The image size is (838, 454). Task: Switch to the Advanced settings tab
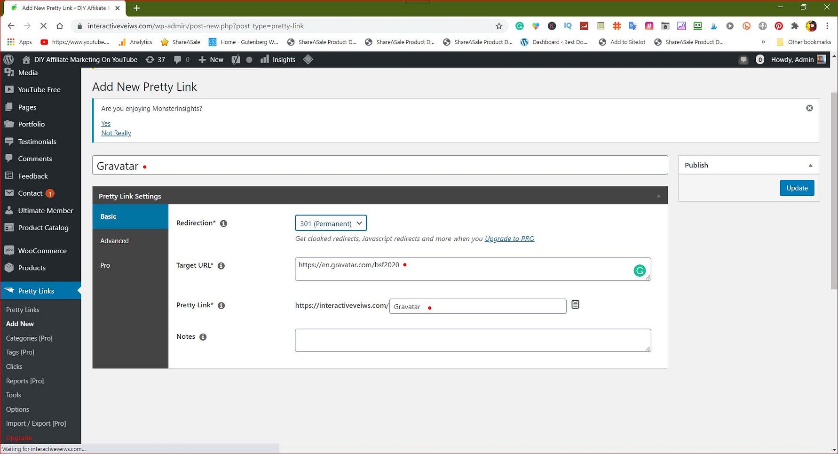coord(130,241)
